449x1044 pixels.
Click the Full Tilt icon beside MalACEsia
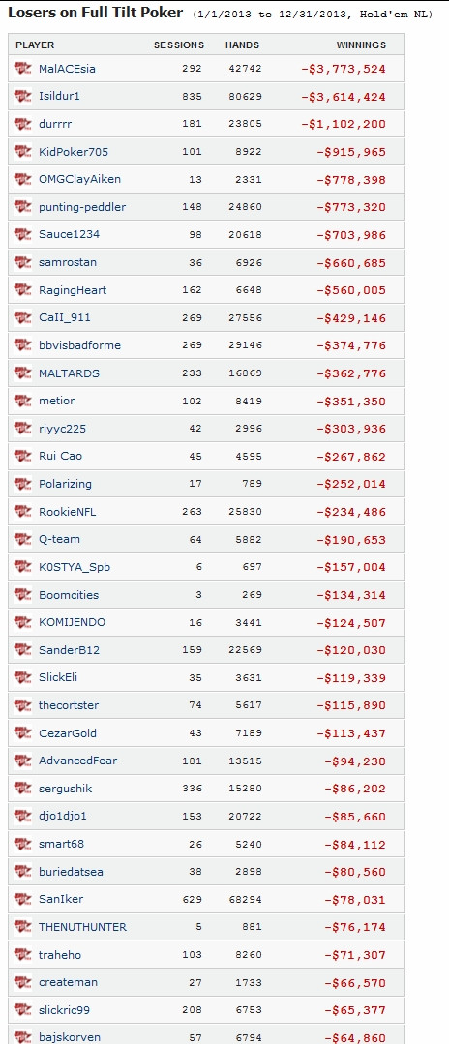pos(22,68)
